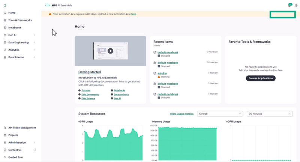Expand the Gen AI menu chevron
Screen dimensions: 300x162
(x=34, y=35)
